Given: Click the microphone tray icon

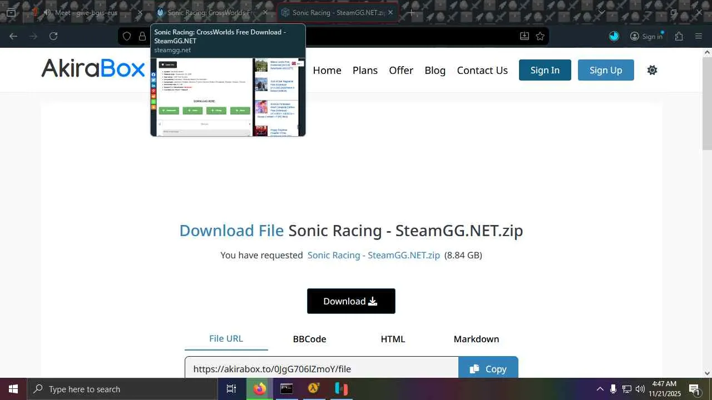Looking at the screenshot, I should pyautogui.click(x=613, y=389).
